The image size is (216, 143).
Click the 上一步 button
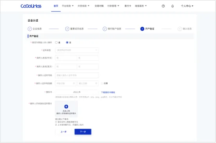click(63, 132)
